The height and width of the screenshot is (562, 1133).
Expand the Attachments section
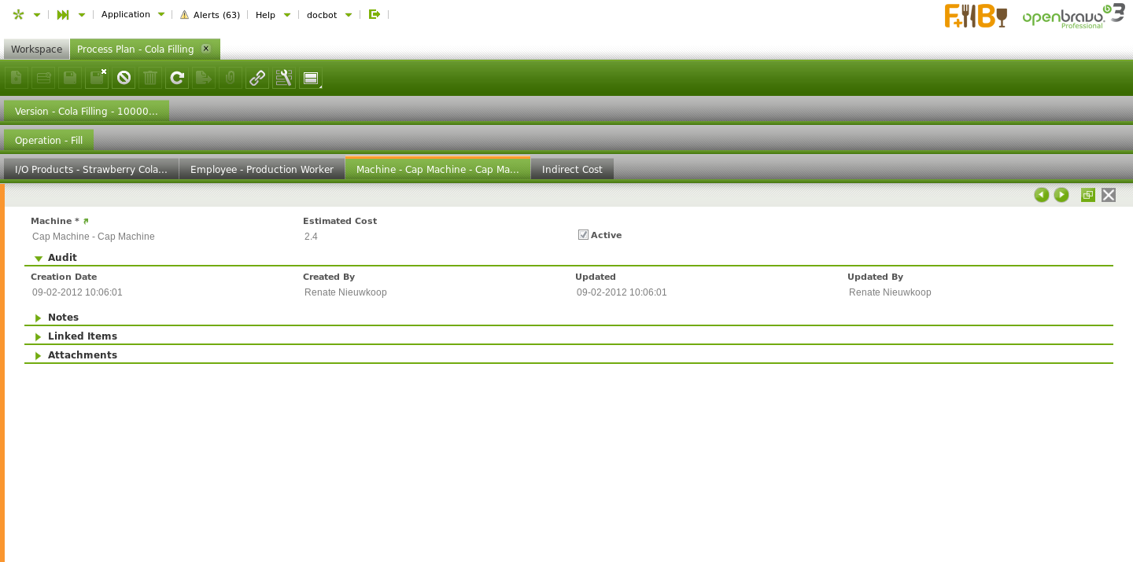pos(39,355)
